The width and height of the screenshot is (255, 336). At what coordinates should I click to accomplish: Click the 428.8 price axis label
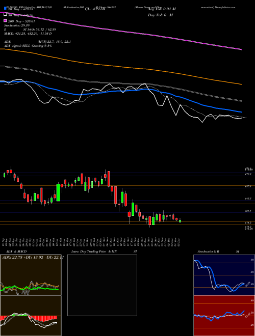click(x=248, y=211)
